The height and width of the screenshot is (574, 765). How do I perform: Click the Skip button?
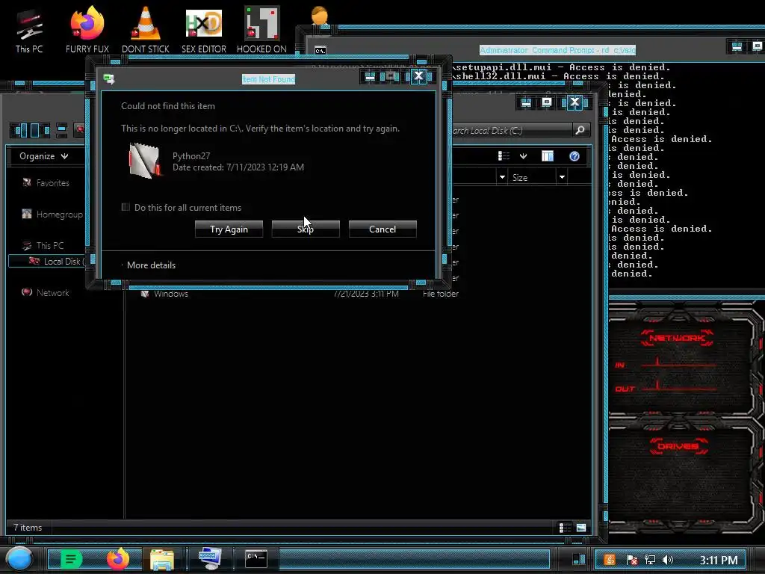click(306, 229)
